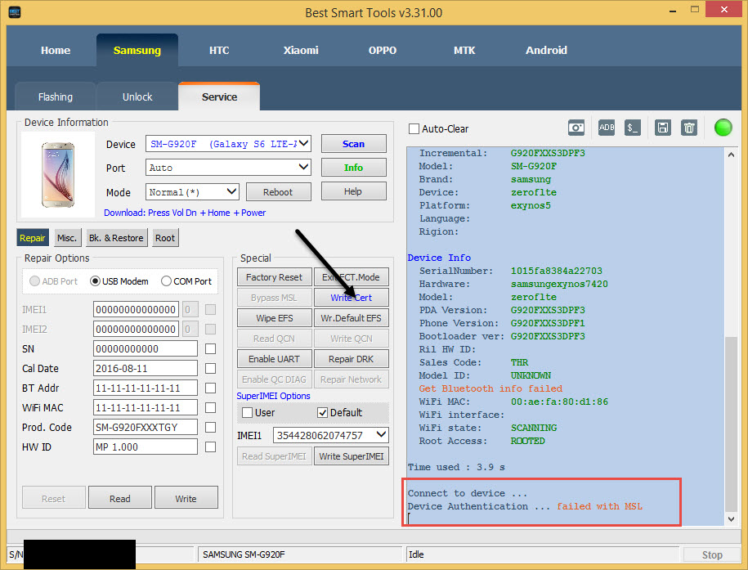The image size is (748, 570).
Task: Click the SN input field
Action: [145, 349]
